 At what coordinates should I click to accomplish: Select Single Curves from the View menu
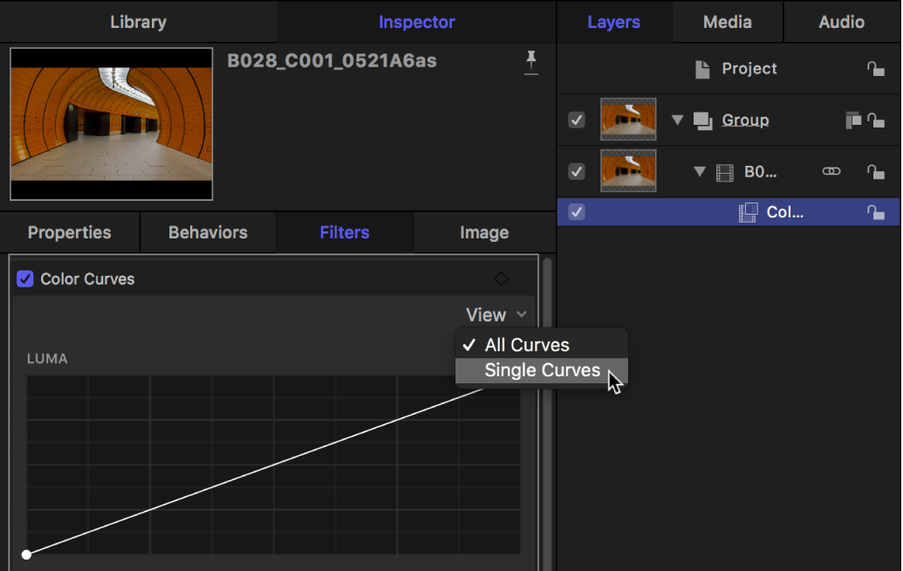coord(541,370)
